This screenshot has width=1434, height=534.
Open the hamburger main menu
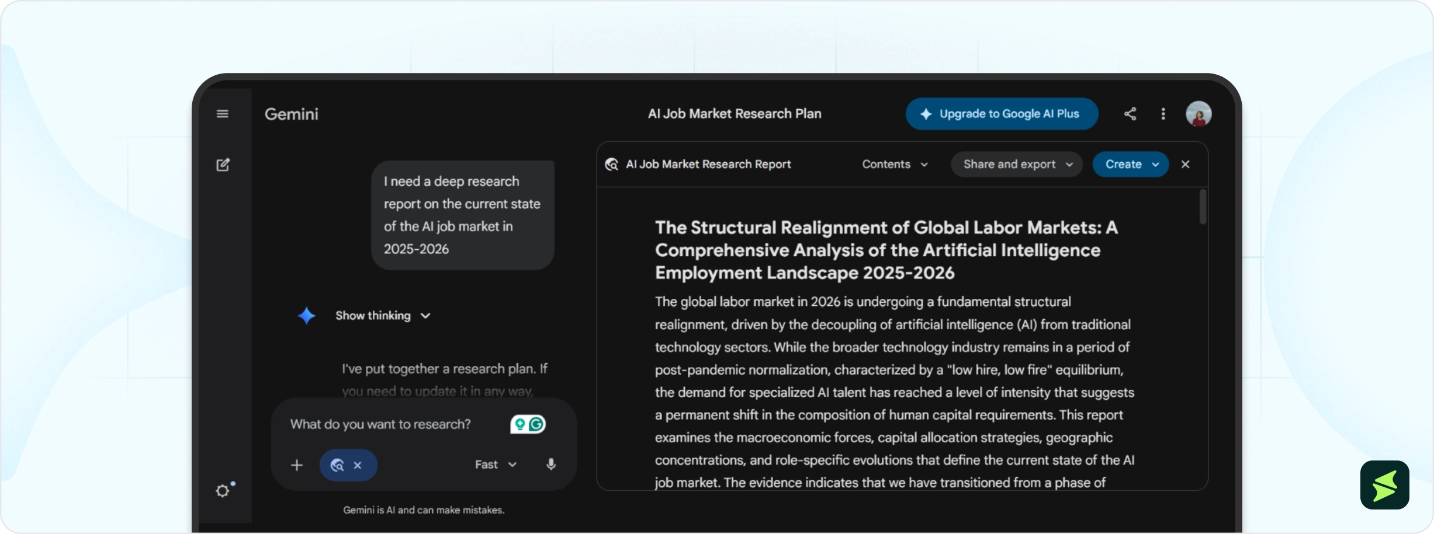coord(222,114)
